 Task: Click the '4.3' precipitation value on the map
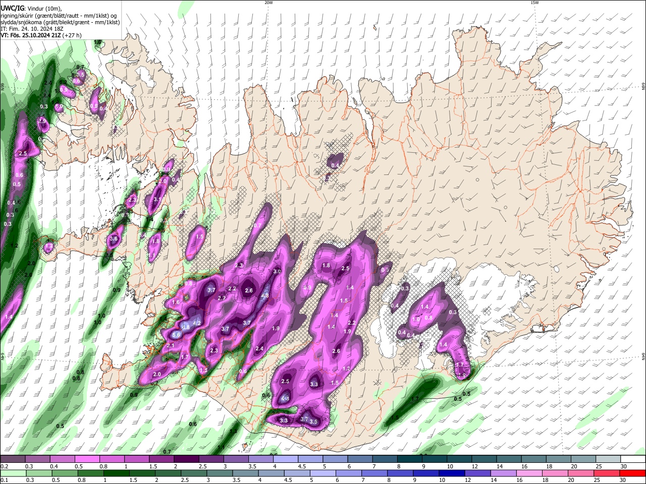[x=284, y=399]
